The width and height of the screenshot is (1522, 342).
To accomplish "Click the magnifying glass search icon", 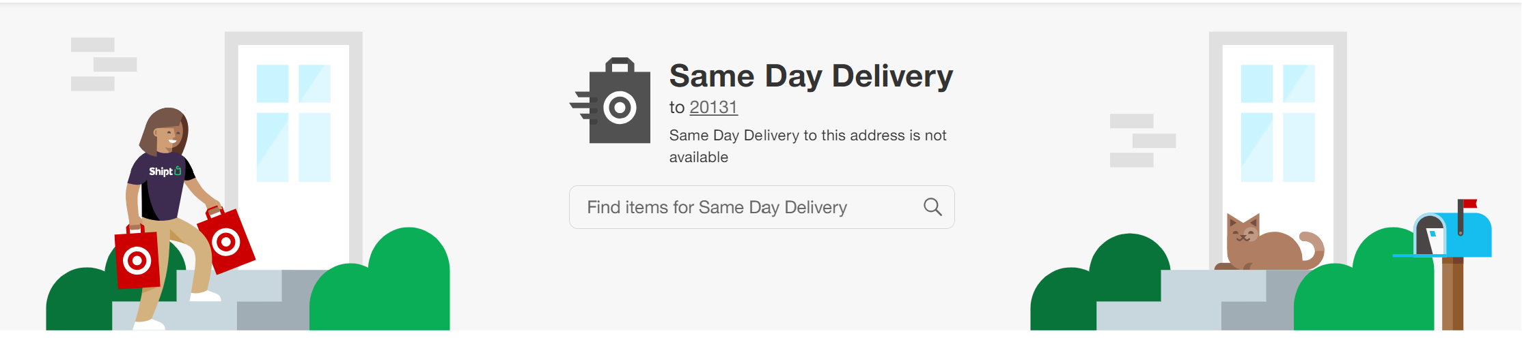I will pyautogui.click(x=932, y=207).
